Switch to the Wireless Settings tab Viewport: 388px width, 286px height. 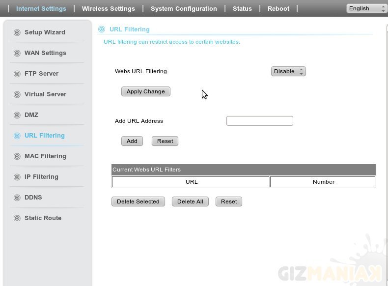[x=108, y=8]
